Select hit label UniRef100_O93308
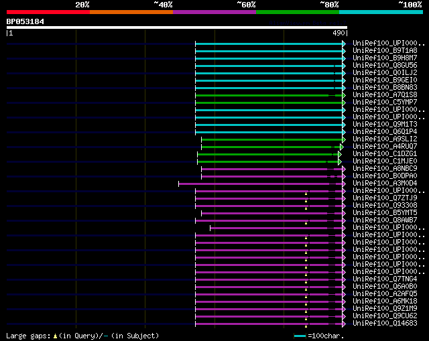This screenshot has width=429, height=341. (x=385, y=206)
